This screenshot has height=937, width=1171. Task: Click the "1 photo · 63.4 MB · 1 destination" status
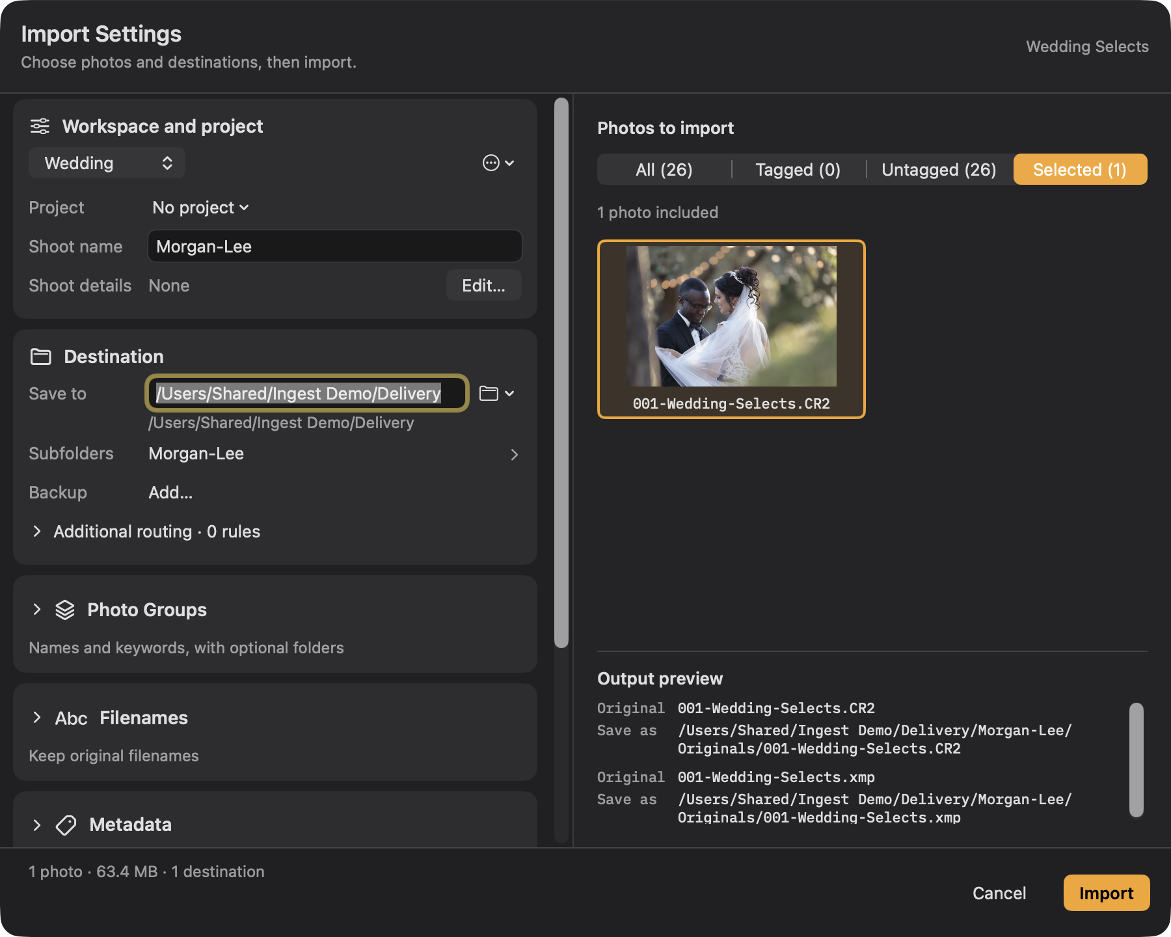146,872
